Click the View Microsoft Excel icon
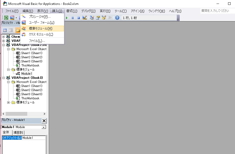The width and height of the screenshot is (235, 154). click(6, 18)
